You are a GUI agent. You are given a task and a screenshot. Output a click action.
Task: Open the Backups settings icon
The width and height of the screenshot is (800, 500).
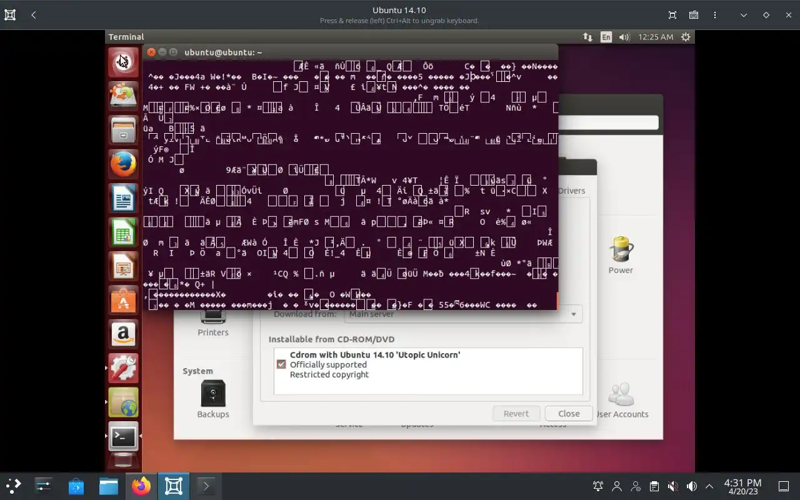point(213,399)
